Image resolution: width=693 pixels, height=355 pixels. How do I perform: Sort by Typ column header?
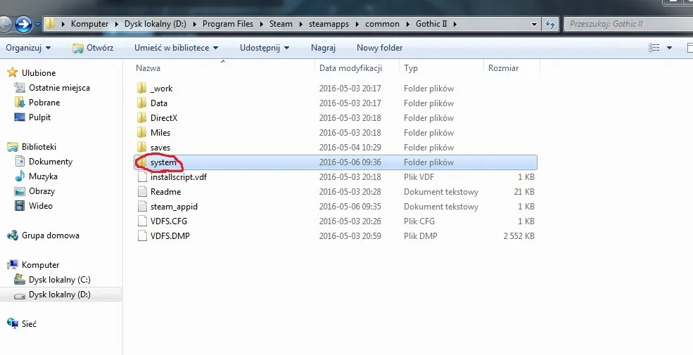411,68
